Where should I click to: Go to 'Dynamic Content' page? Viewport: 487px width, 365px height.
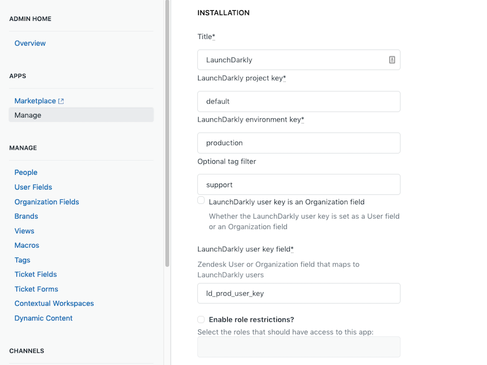43,318
